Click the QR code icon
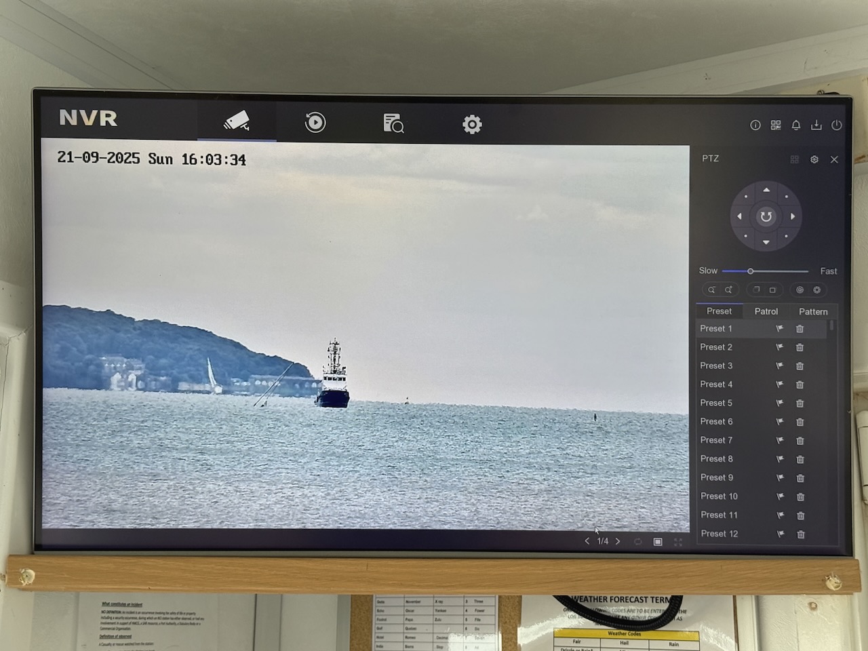The image size is (868, 651). coord(776,125)
